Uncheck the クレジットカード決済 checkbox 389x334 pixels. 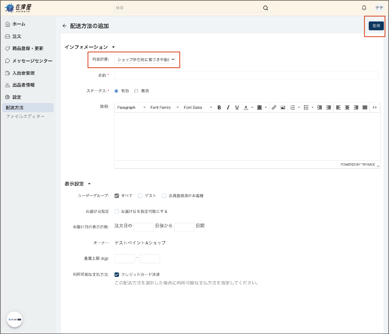pyautogui.click(x=117, y=274)
